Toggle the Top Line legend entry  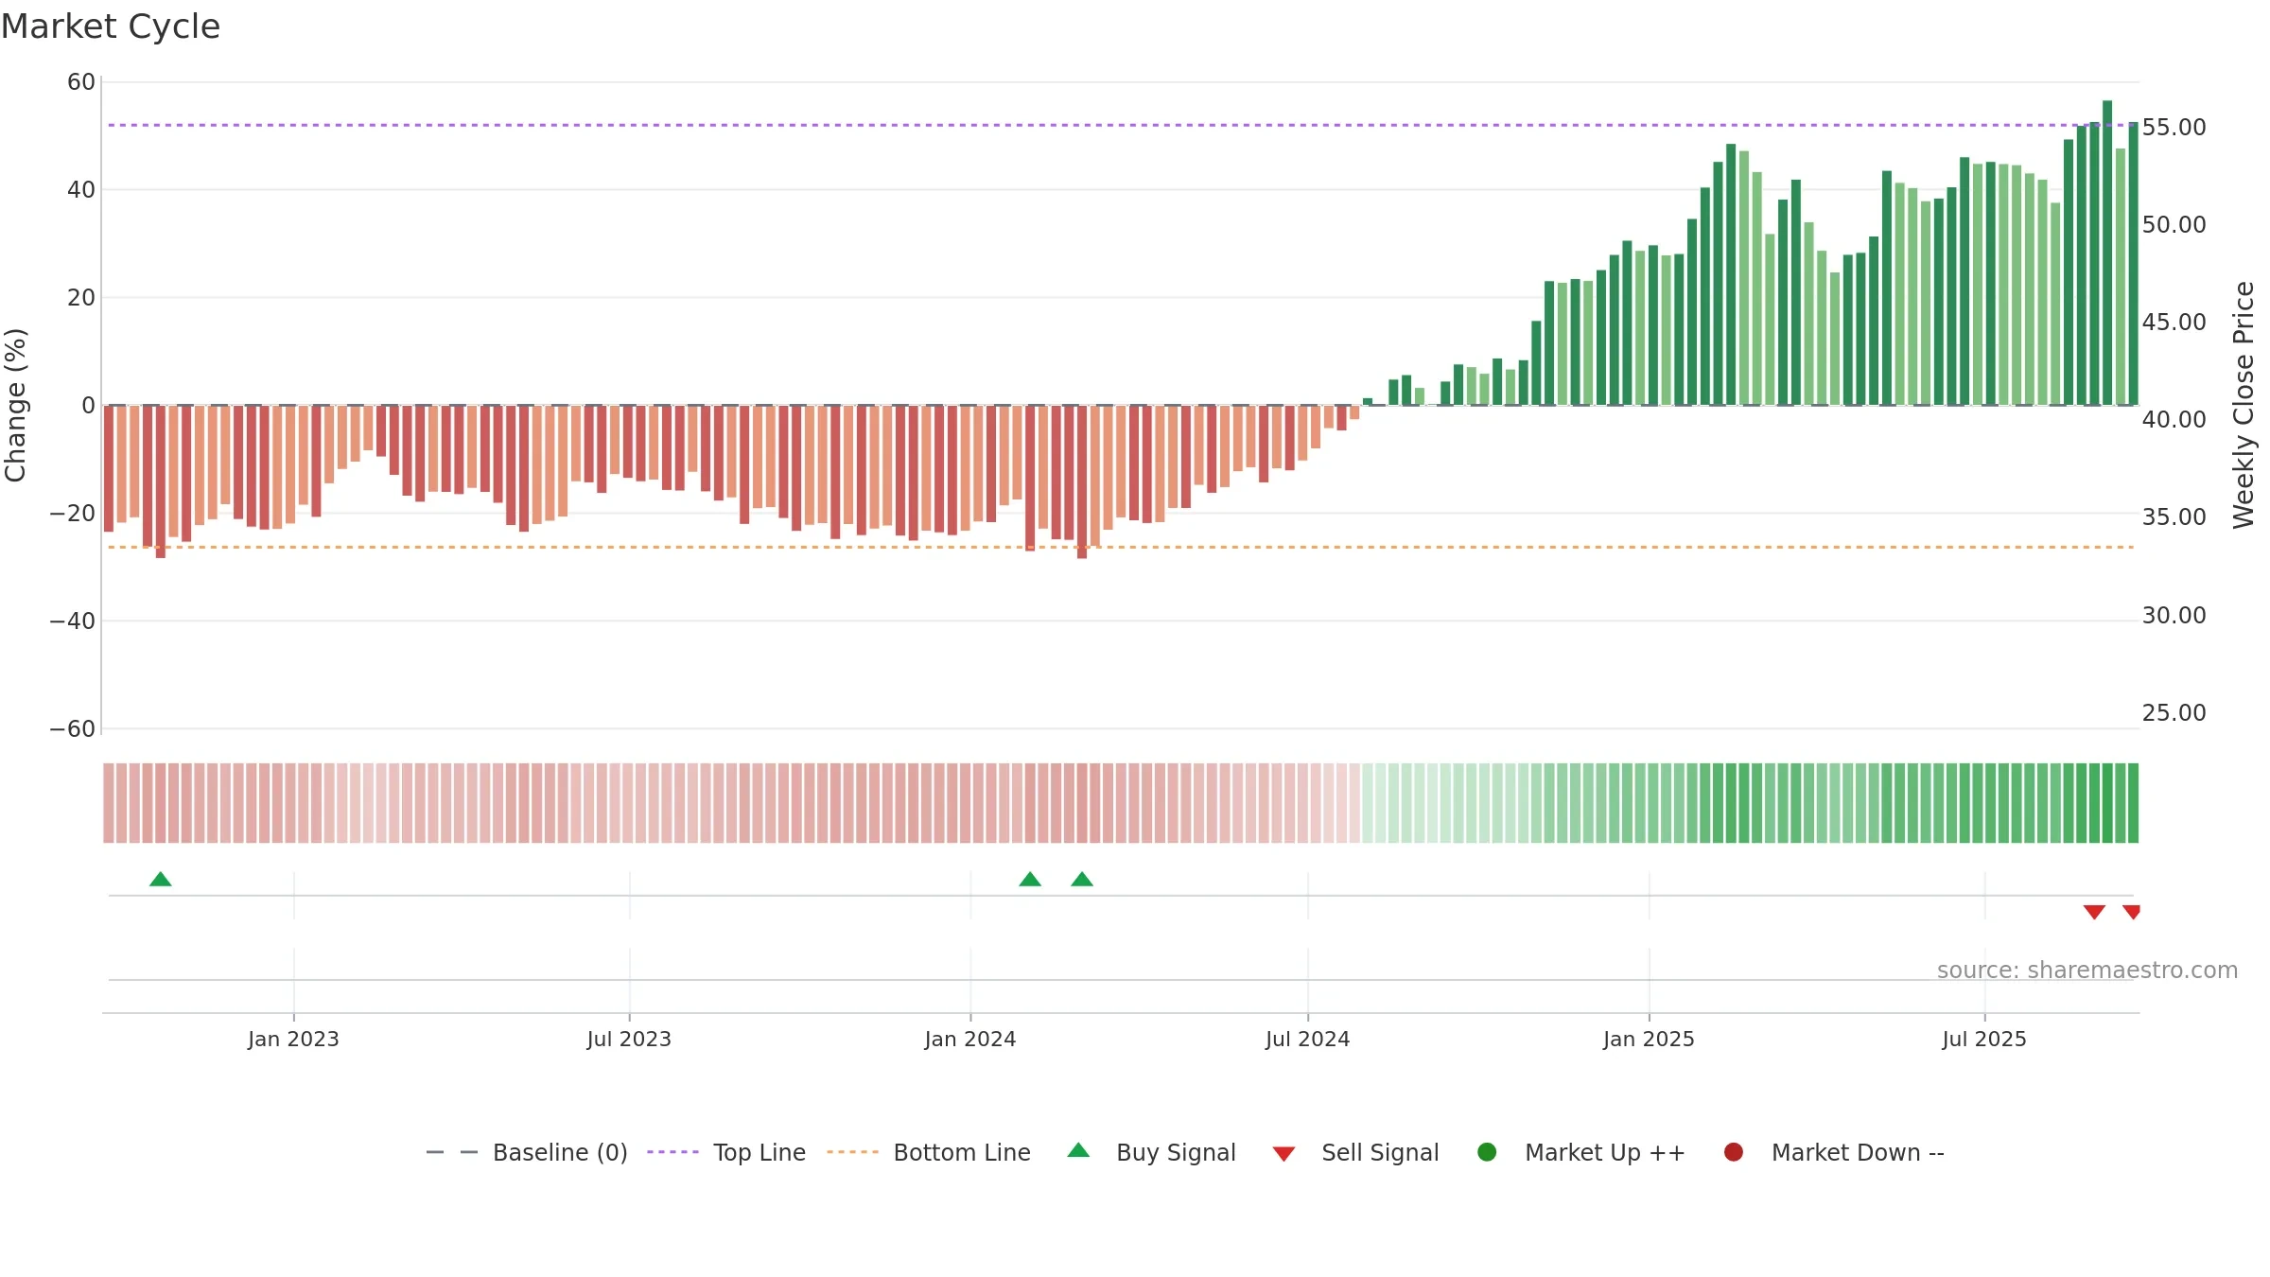(x=726, y=1152)
